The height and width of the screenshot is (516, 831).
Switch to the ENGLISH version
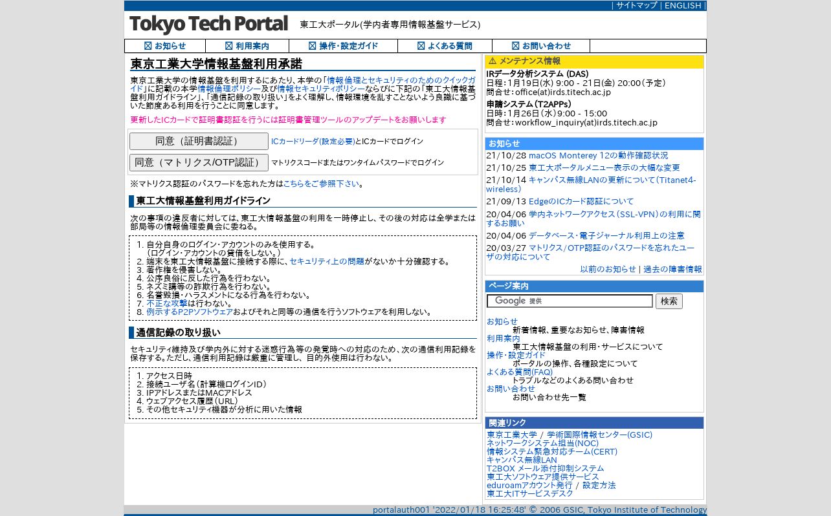(x=683, y=5)
